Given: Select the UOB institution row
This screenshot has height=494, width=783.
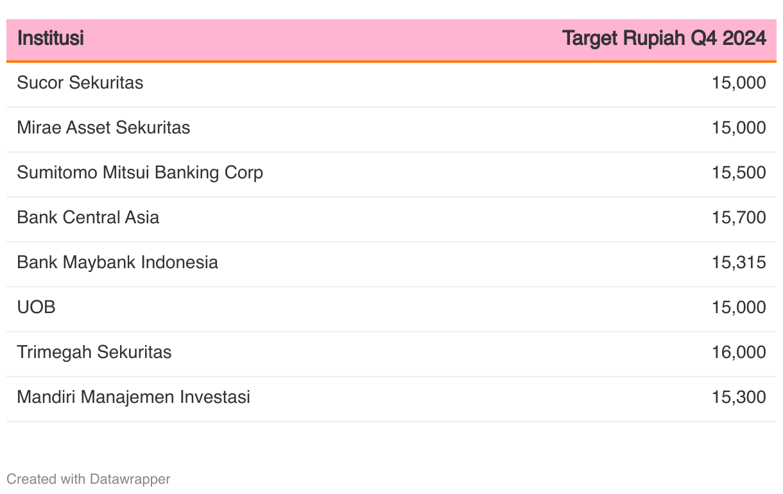Looking at the screenshot, I should 391,309.
